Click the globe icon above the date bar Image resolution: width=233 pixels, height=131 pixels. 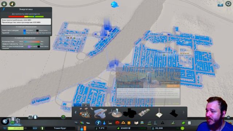point(5,121)
